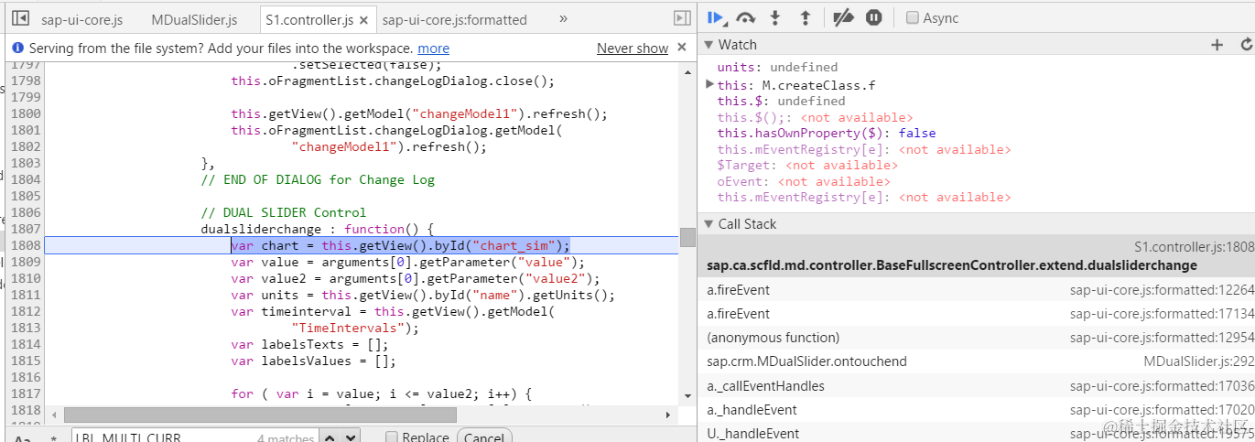1255x442 pixels.
Task: Enable the Async checkbox
Action: (912, 17)
